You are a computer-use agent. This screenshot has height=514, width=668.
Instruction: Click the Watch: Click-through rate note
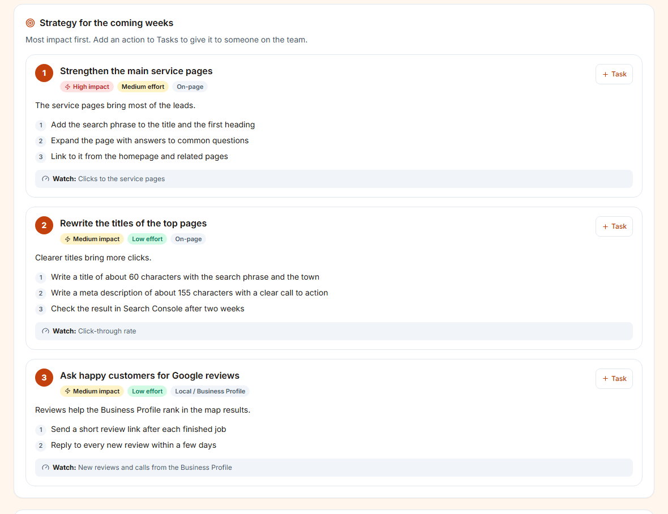click(x=334, y=331)
